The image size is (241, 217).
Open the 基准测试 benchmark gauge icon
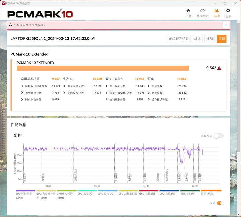[203, 13]
